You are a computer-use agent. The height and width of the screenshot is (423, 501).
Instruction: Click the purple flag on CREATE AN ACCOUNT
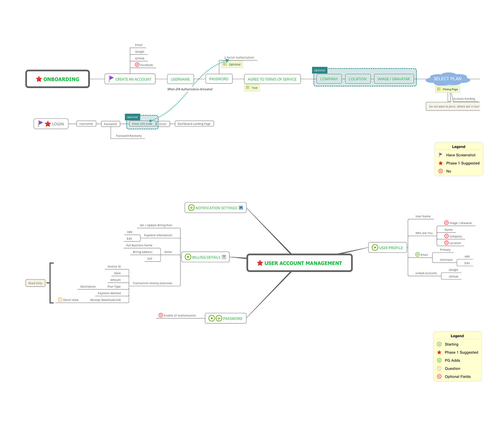(111, 78)
